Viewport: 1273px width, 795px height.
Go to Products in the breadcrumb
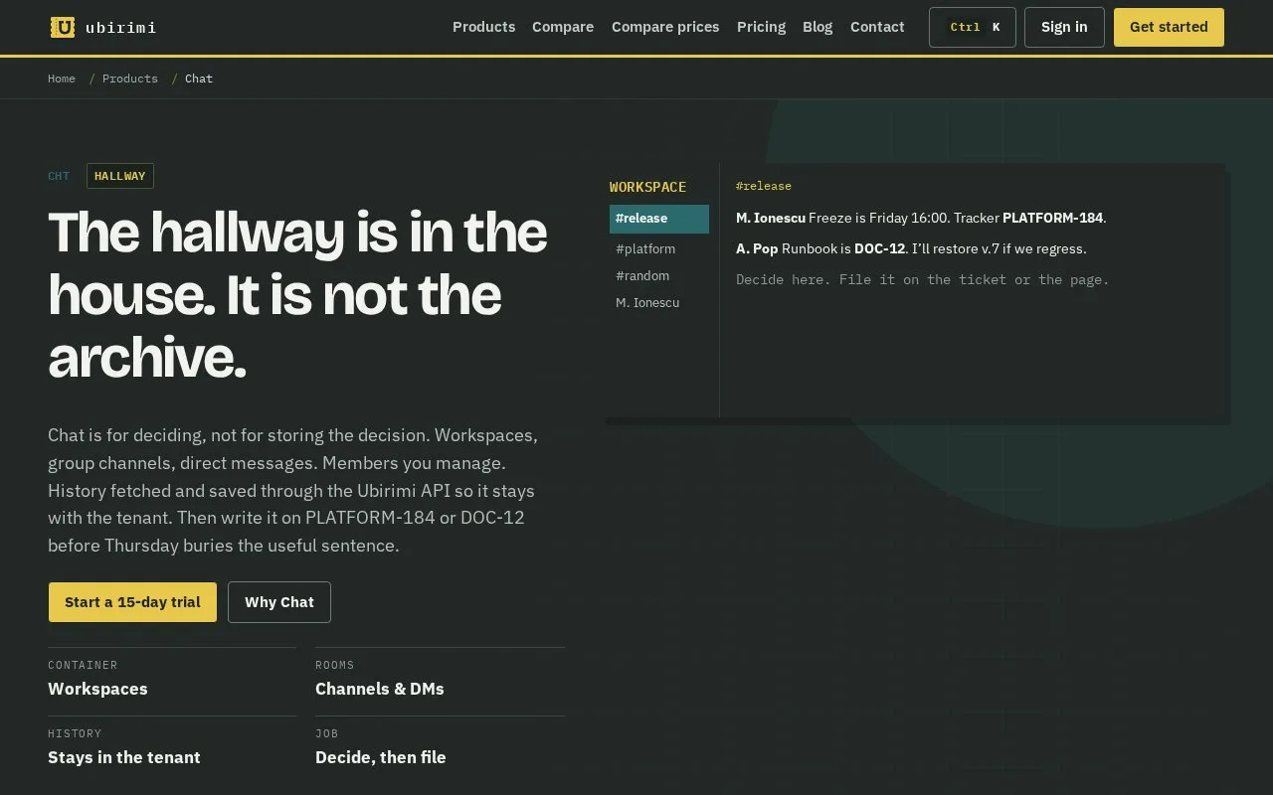coord(130,79)
